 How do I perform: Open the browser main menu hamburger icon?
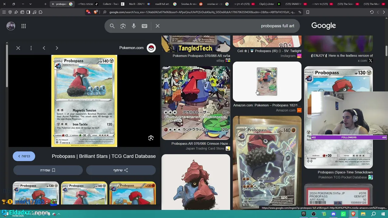coord(4,12)
